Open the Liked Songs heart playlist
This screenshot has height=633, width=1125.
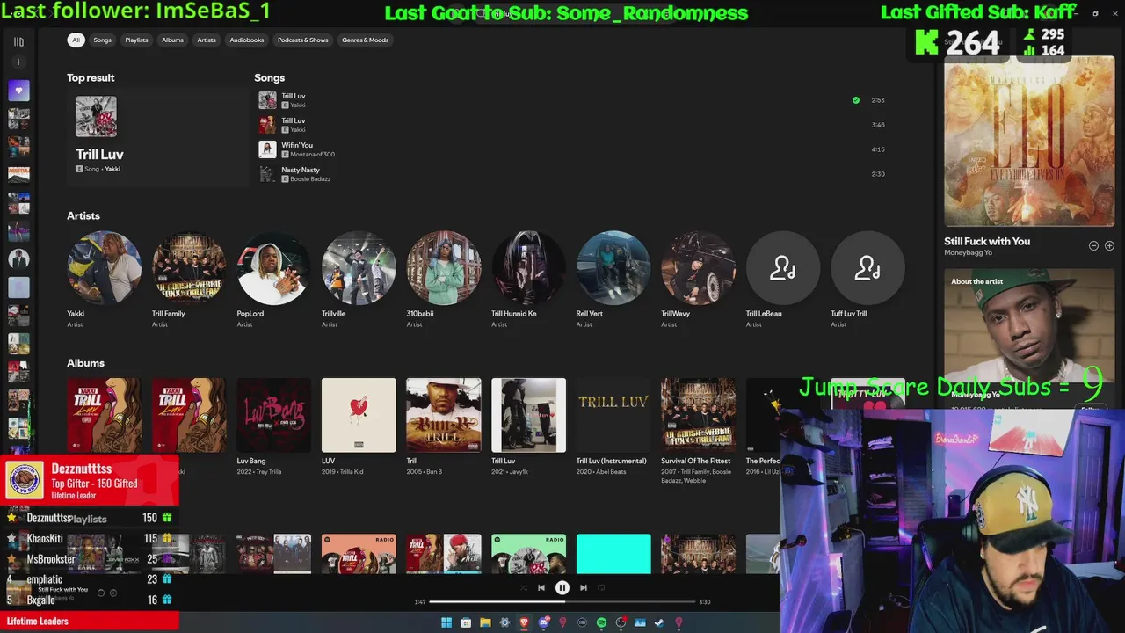click(x=18, y=91)
